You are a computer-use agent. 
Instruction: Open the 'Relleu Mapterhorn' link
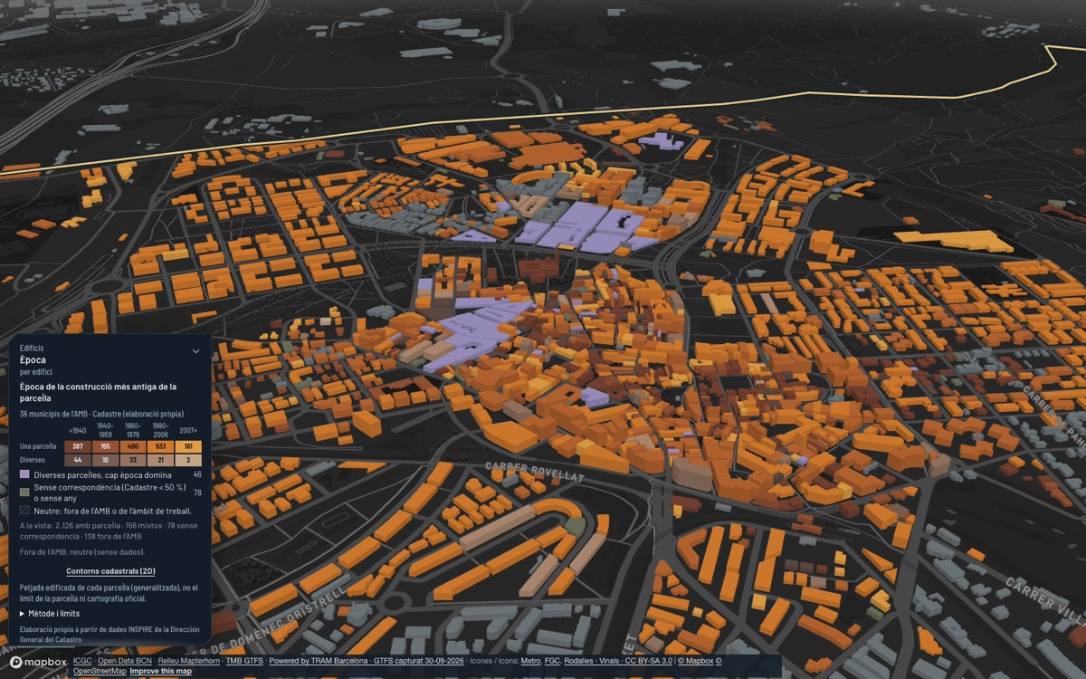[188, 661]
